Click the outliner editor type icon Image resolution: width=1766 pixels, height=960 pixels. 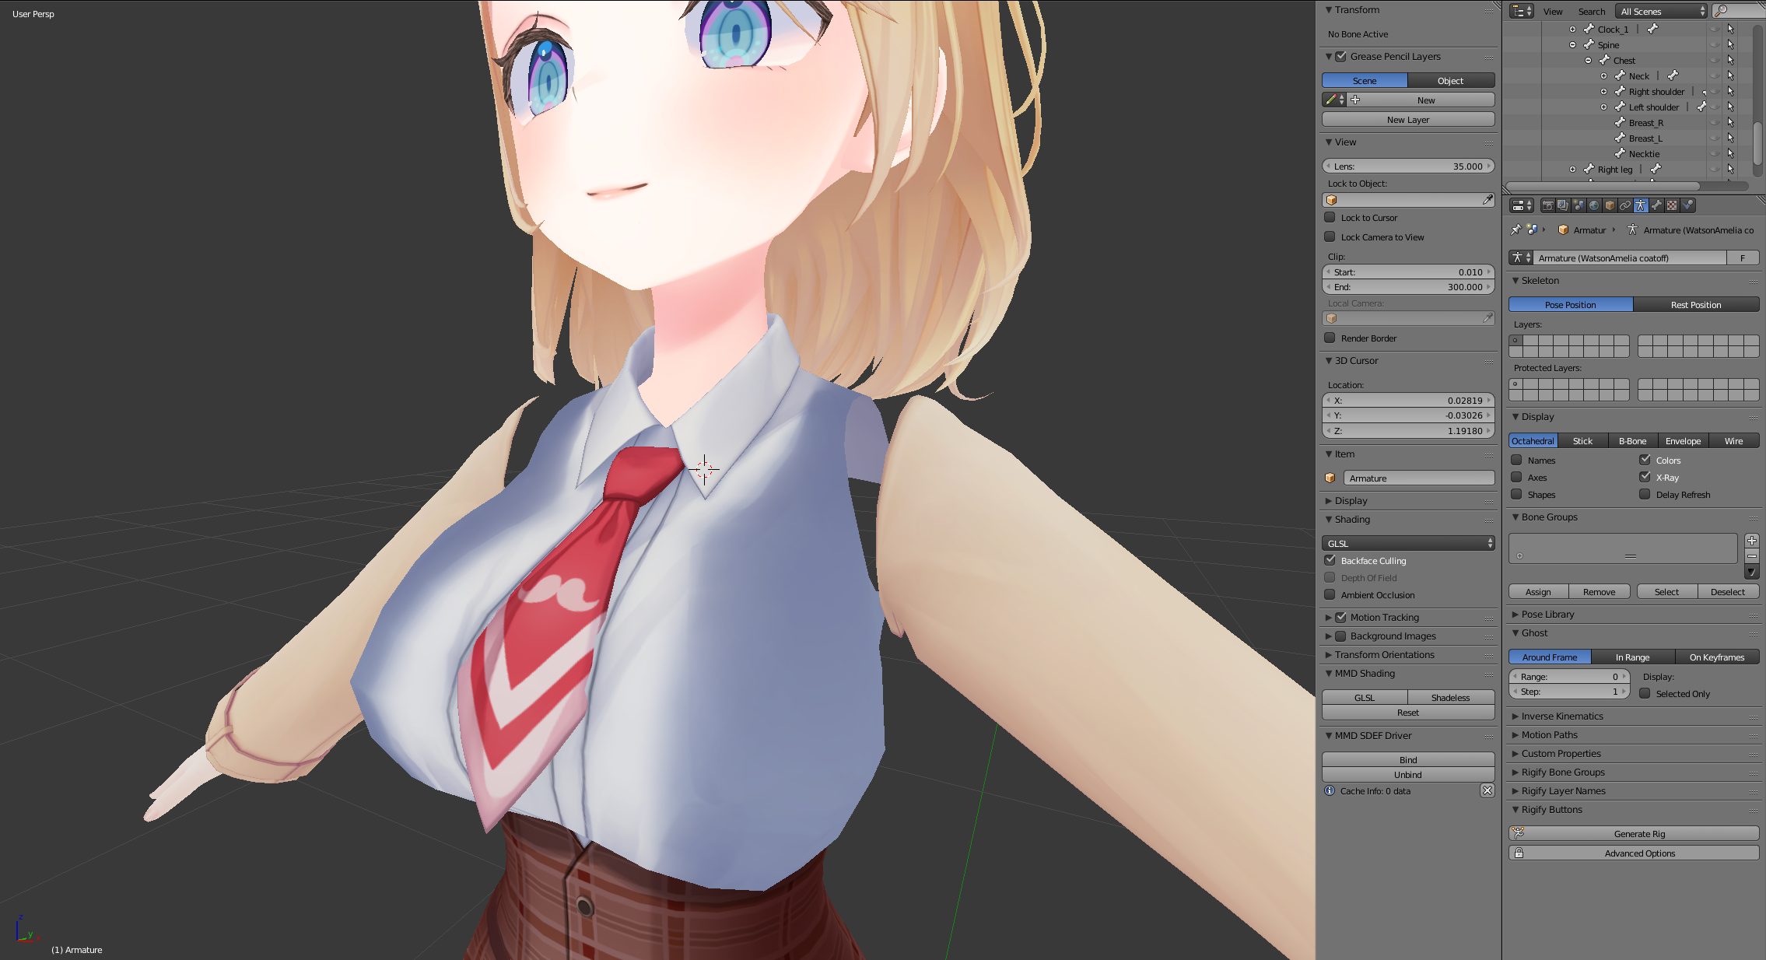tap(1522, 11)
